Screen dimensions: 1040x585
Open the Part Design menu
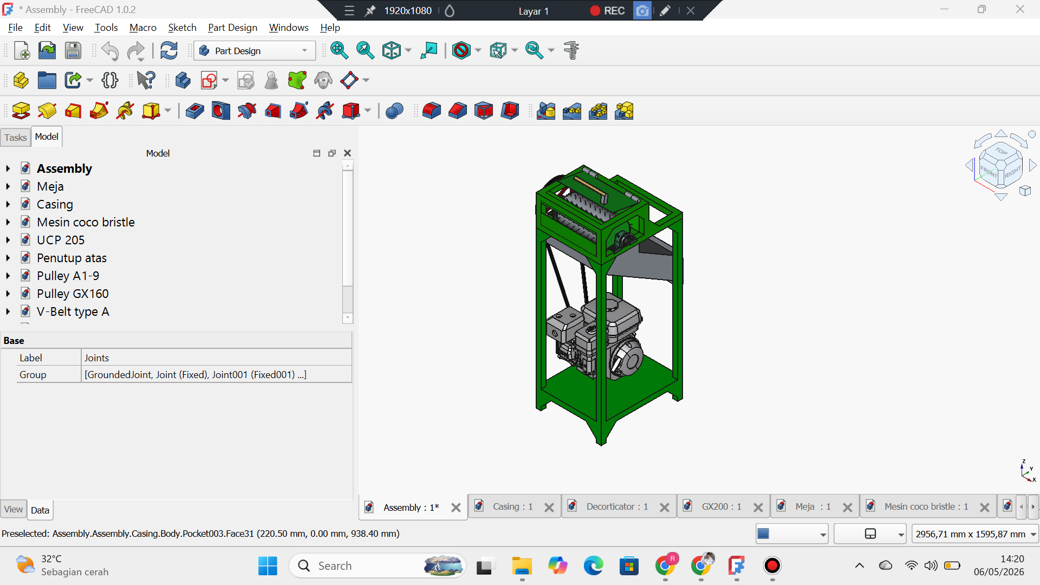[232, 27]
